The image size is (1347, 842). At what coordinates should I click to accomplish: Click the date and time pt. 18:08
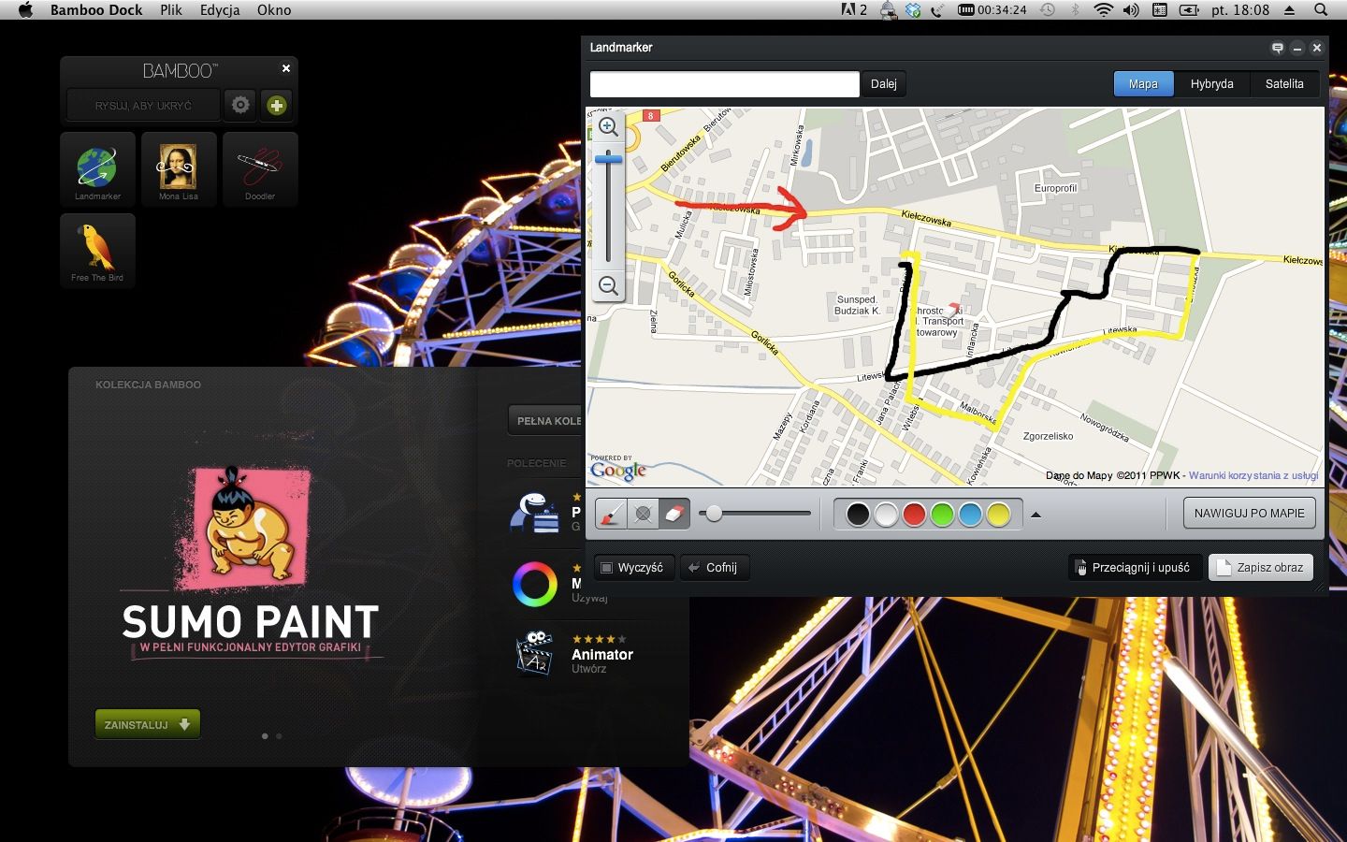point(1240,10)
